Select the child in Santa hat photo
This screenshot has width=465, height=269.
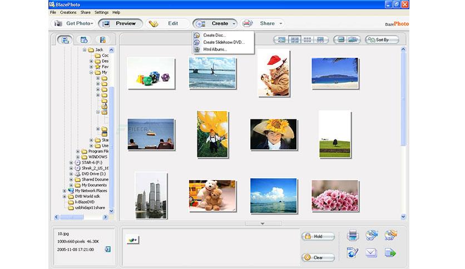pyautogui.click(x=273, y=73)
